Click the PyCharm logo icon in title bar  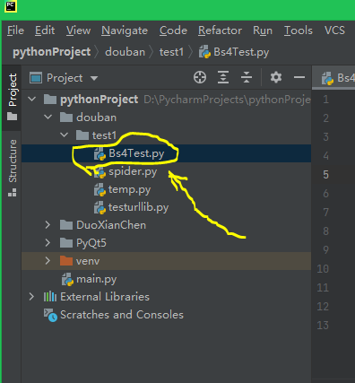[x=11, y=6]
